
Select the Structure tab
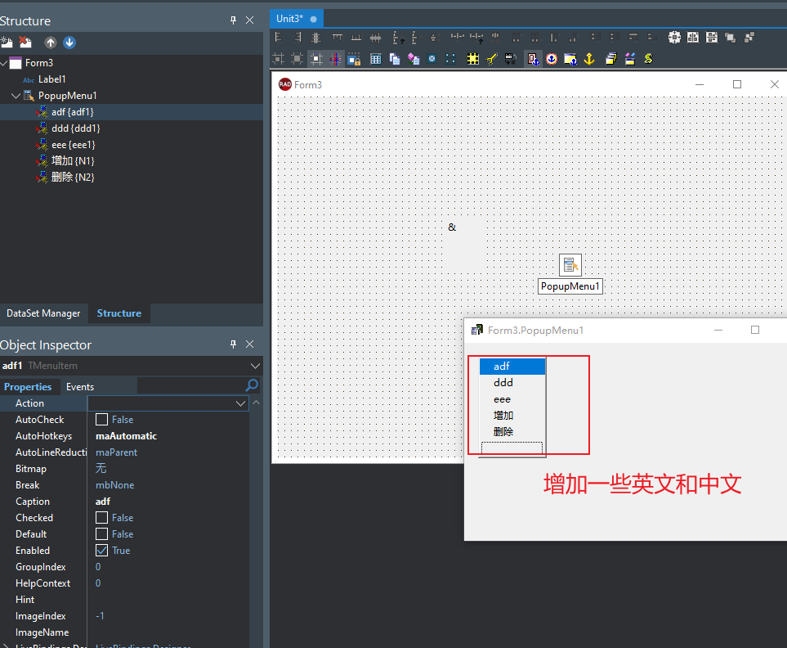(x=119, y=313)
